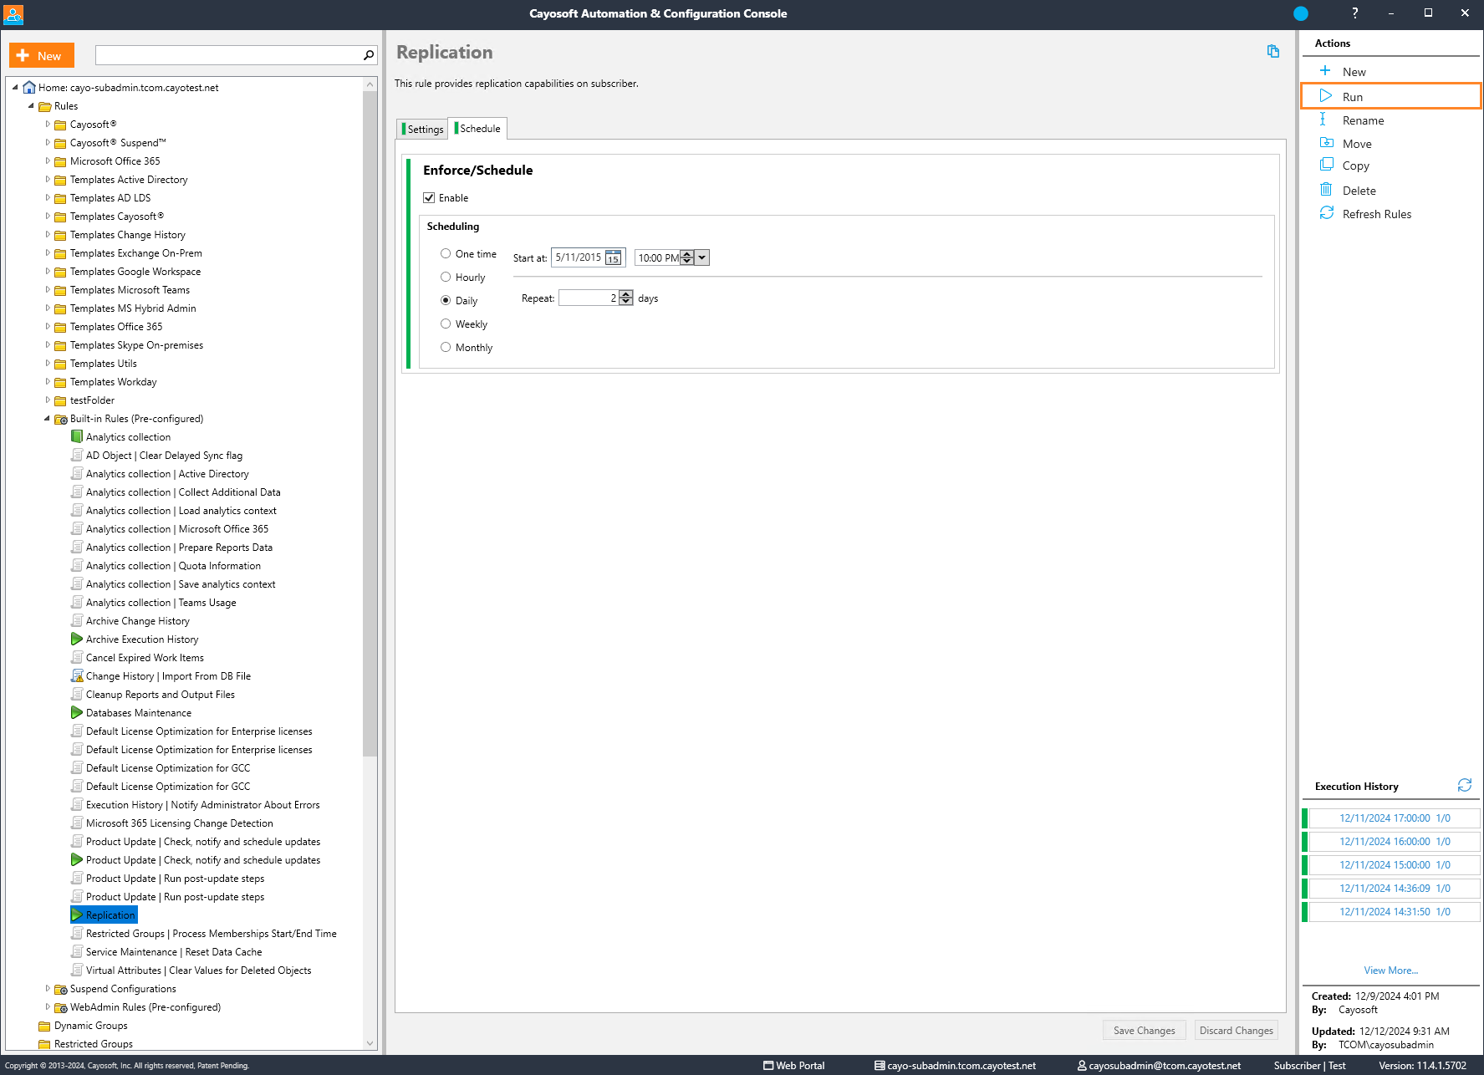Click the copy icon beside Replication title

tap(1272, 52)
